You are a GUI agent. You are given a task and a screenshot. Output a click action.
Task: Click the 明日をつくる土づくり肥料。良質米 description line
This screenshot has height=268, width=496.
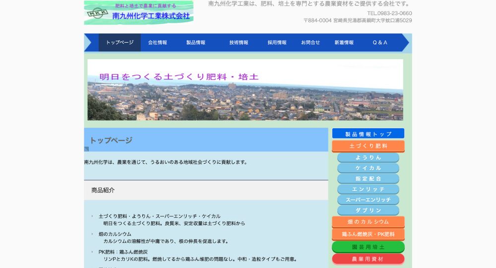pyautogui.click(x=174, y=223)
